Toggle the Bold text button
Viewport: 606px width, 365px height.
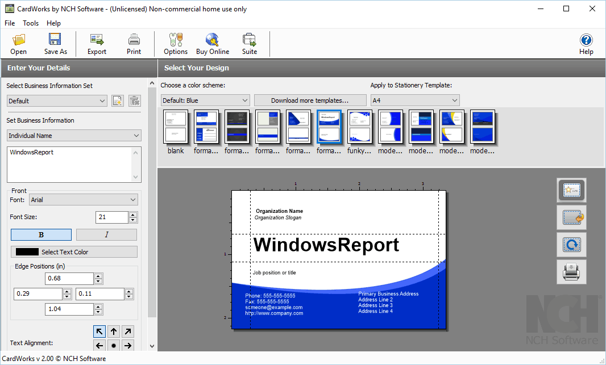click(41, 235)
